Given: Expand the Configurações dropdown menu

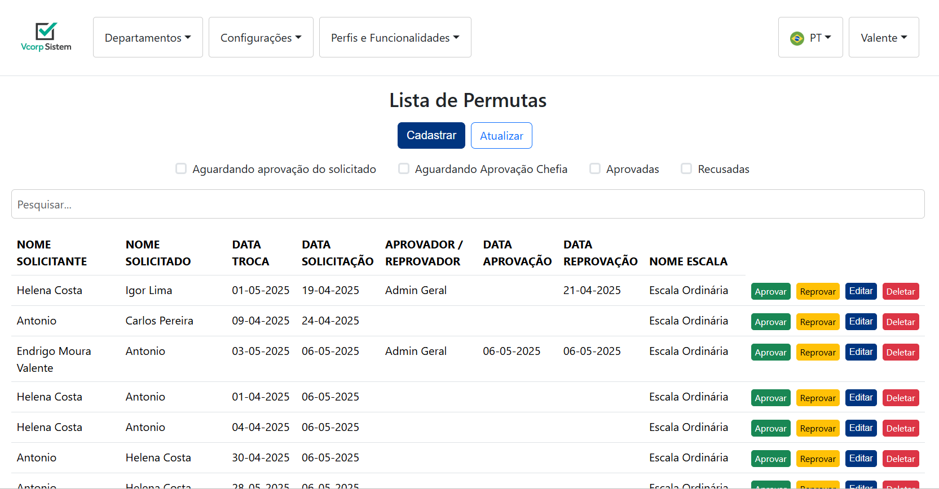Looking at the screenshot, I should [x=261, y=37].
